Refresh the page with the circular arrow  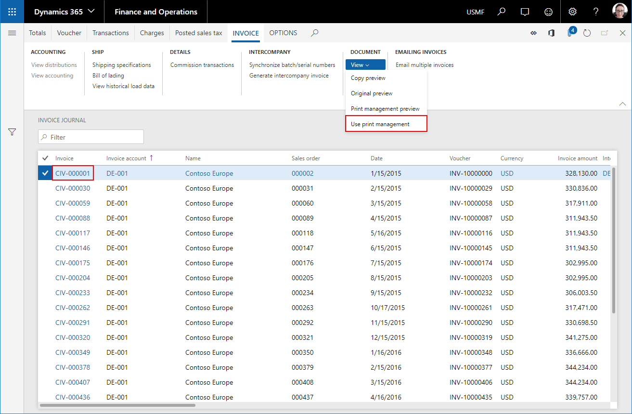pos(587,33)
